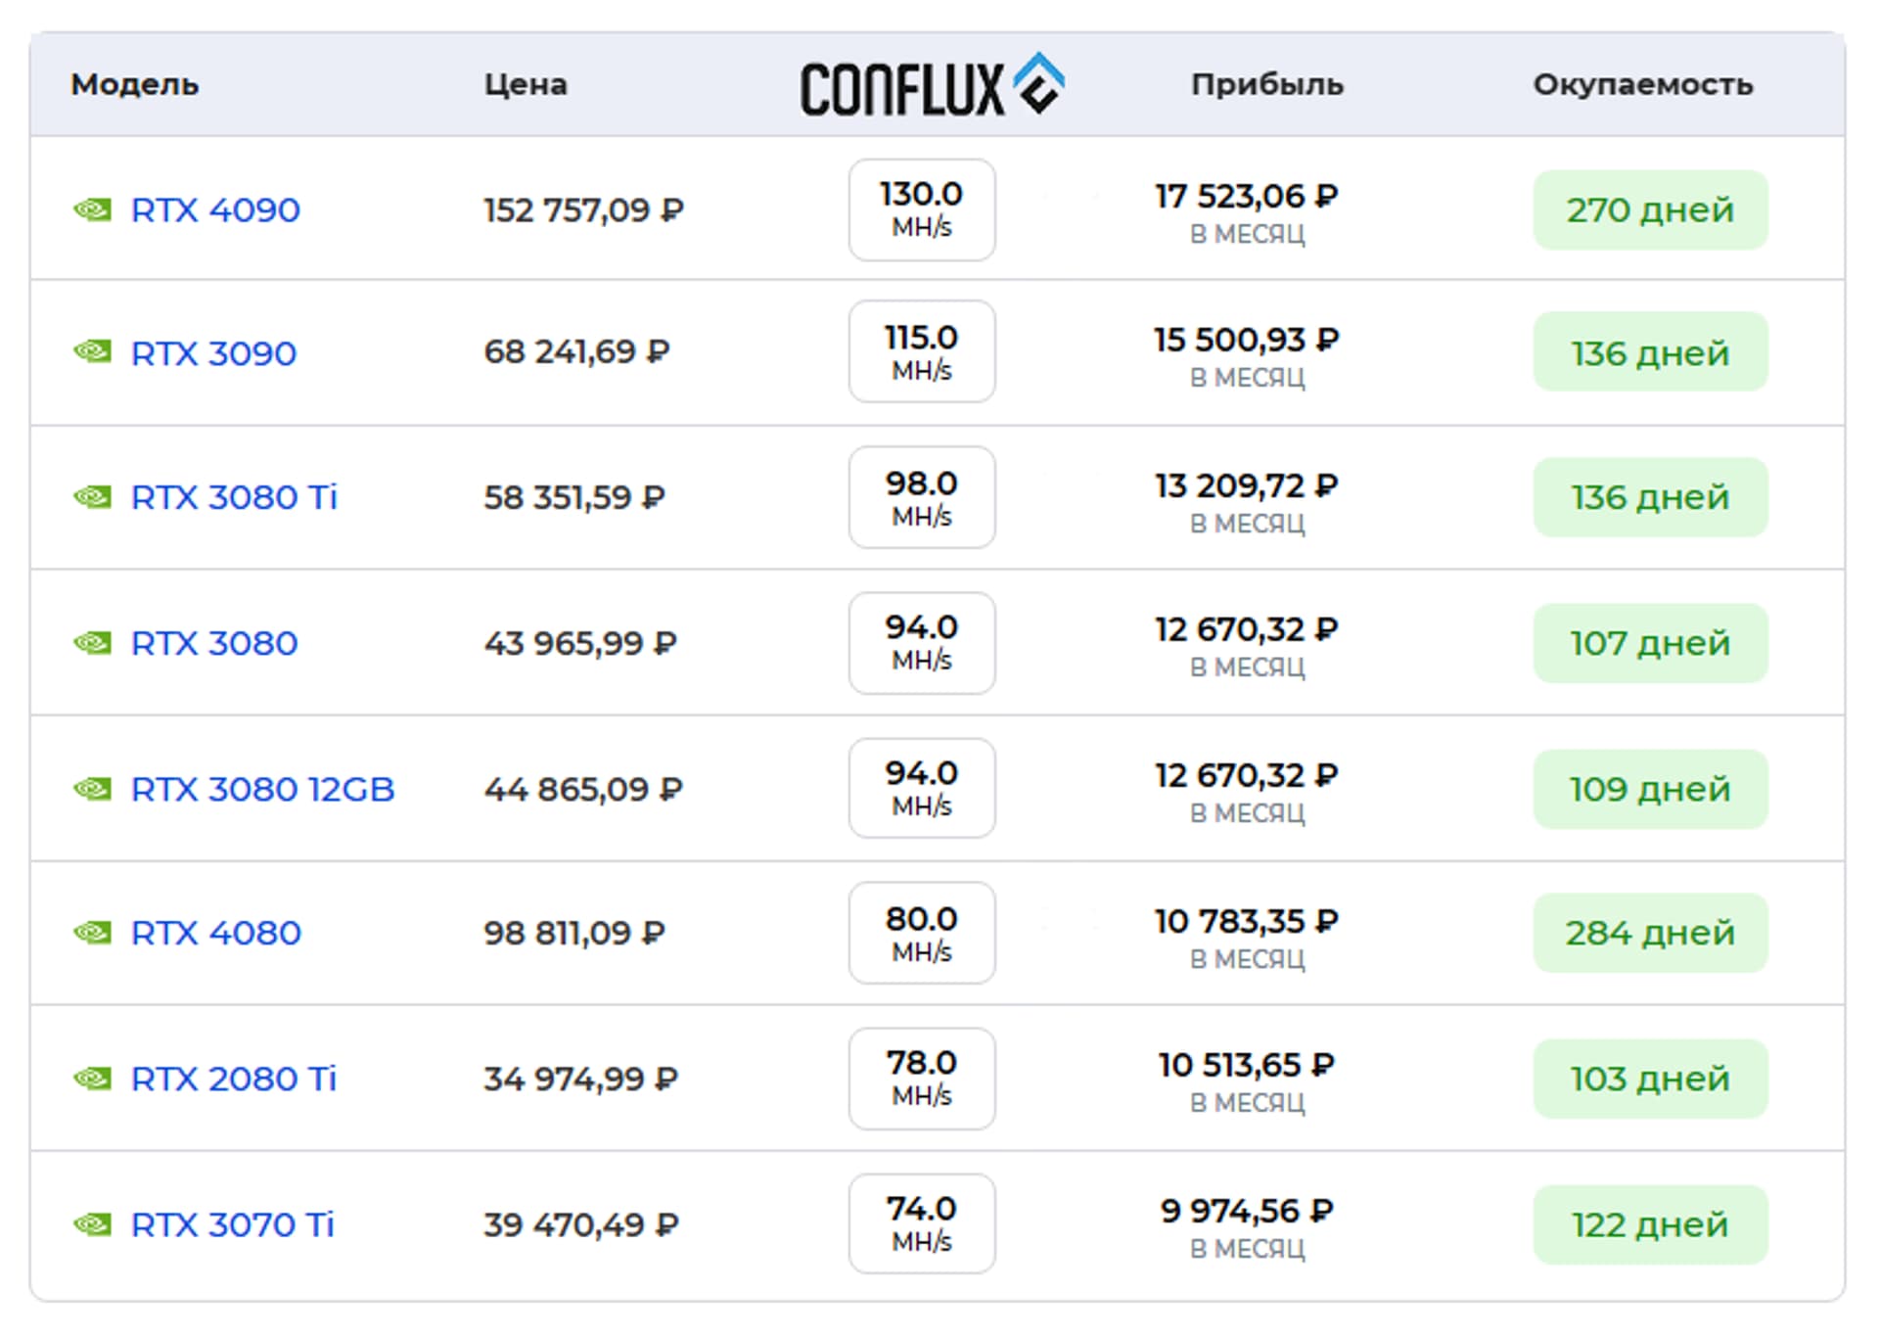Viewport: 1879px width, 1335px height.
Task: Open the RTX 4090 model link
Action: [x=215, y=209]
